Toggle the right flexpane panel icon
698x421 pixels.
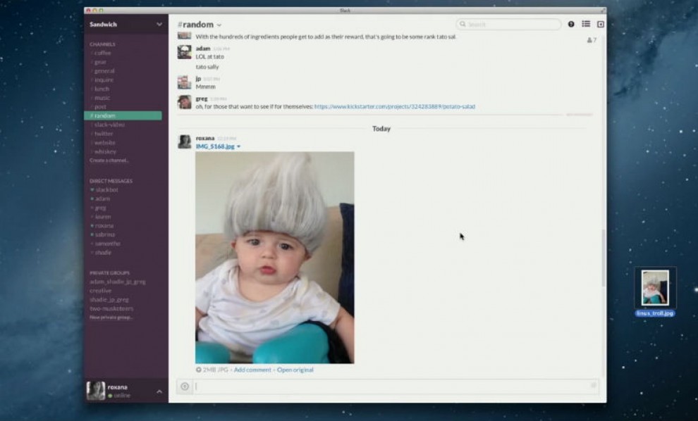(601, 25)
